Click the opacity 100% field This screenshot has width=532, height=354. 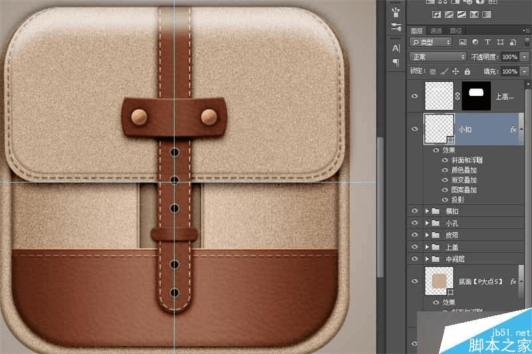509,57
